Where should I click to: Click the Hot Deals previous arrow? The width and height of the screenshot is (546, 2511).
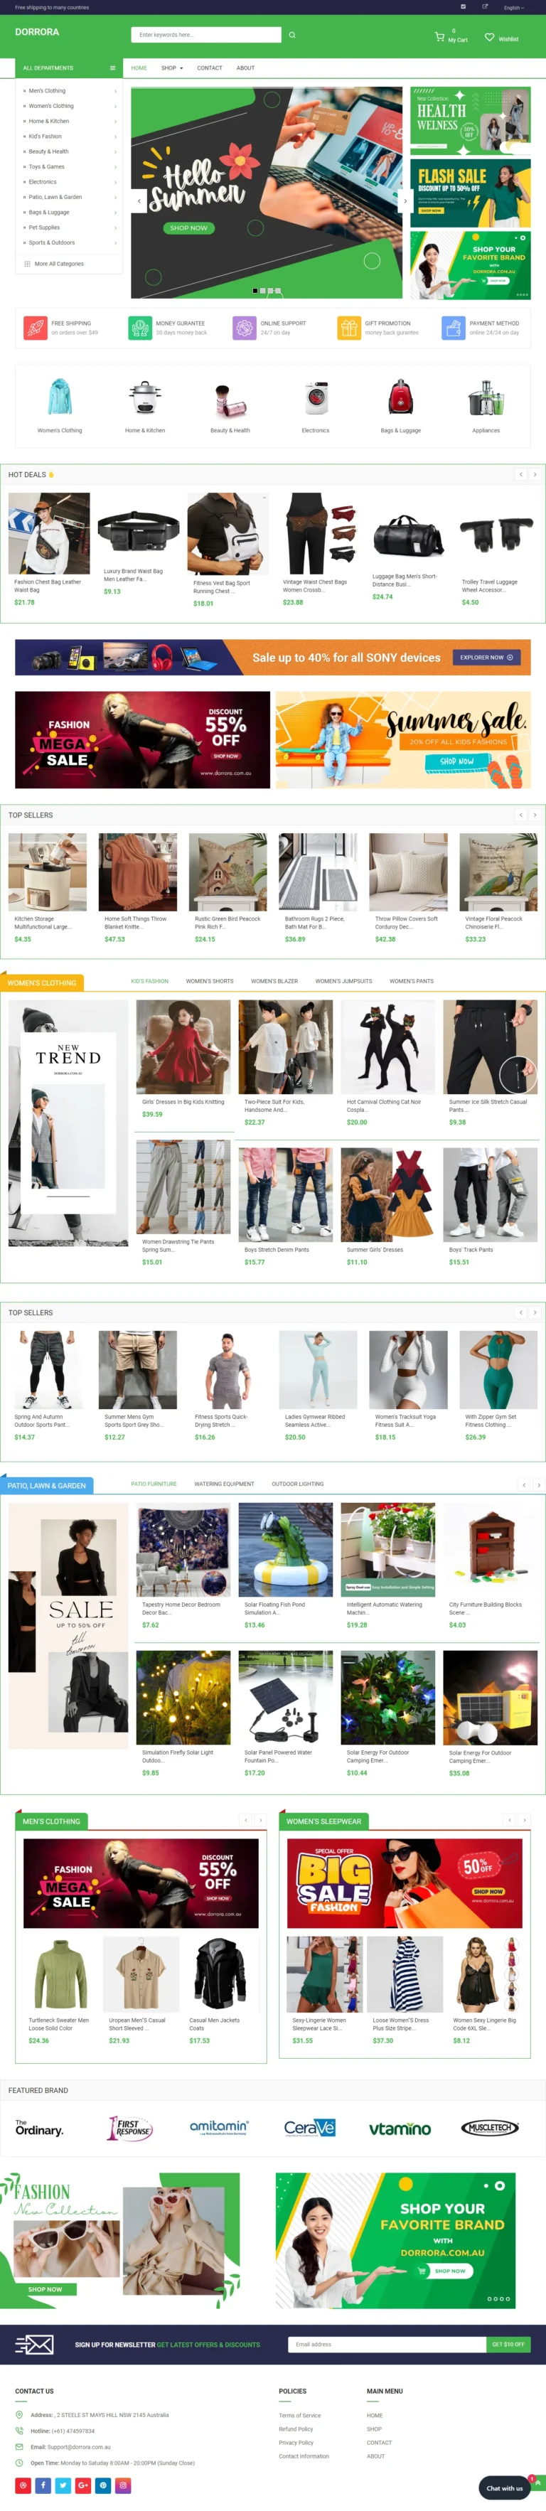pyautogui.click(x=520, y=475)
